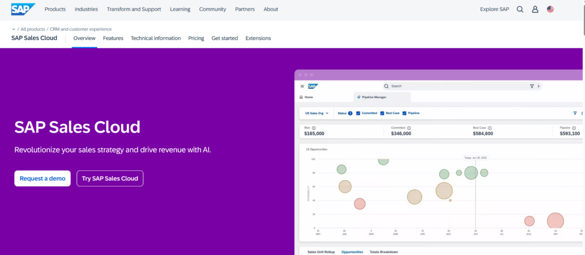Open the US Sales Org dropdown
Screen dimensions: 585x255
click(316, 113)
